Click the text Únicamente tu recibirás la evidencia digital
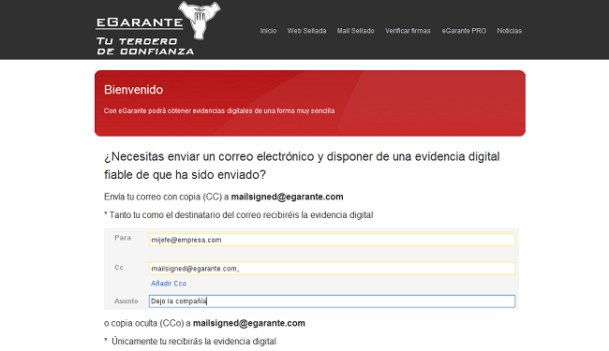The height and width of the screenshot is (351, 609). tap(194, 342)
